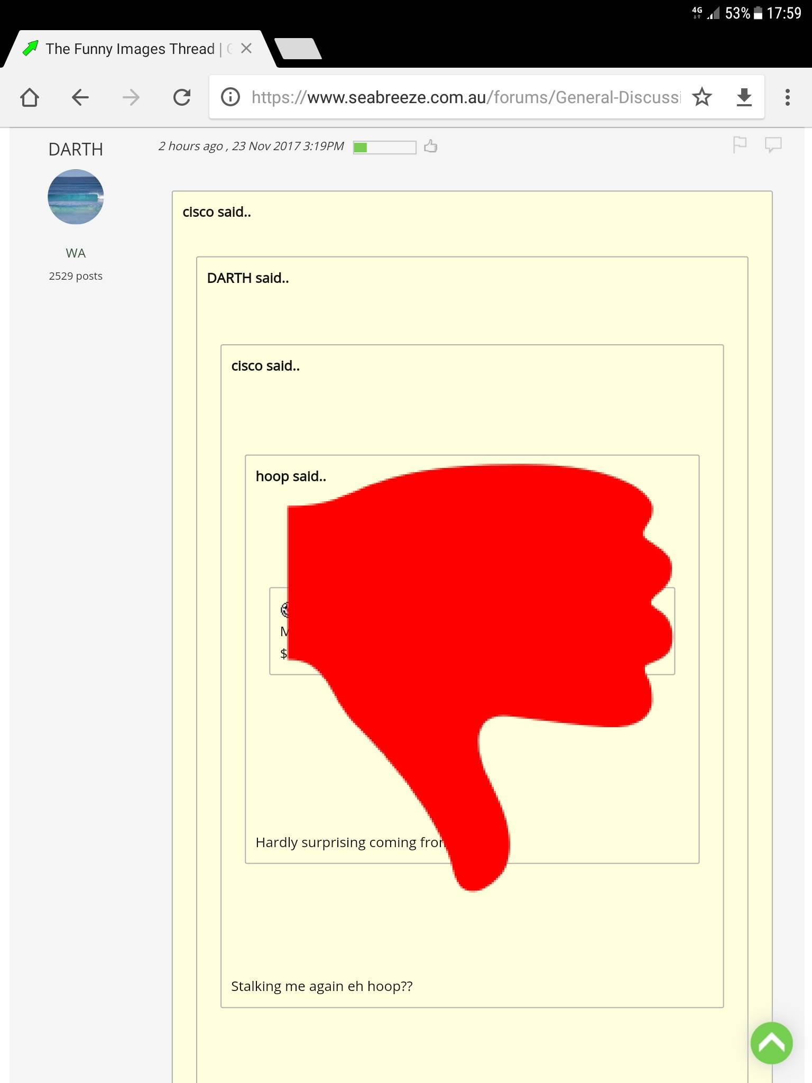Like DARTH's post with thumbs-up icon
Viewport: 812px width, 1083px height.
pos(431,146)
